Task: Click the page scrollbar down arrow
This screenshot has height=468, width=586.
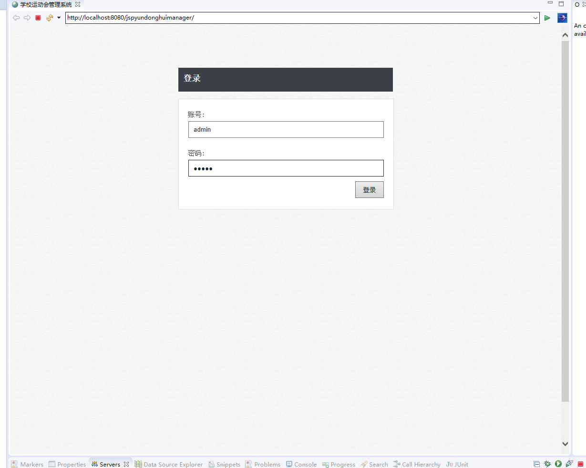Action: point(565,444)
